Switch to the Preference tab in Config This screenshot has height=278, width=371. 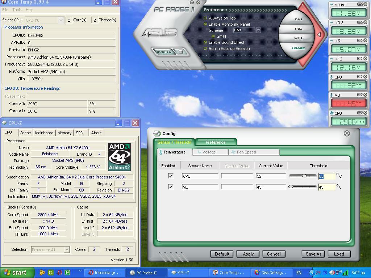[216, 142]
